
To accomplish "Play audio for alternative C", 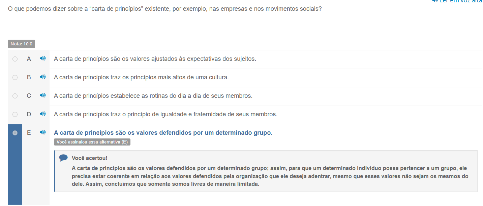I will [42, 95].
